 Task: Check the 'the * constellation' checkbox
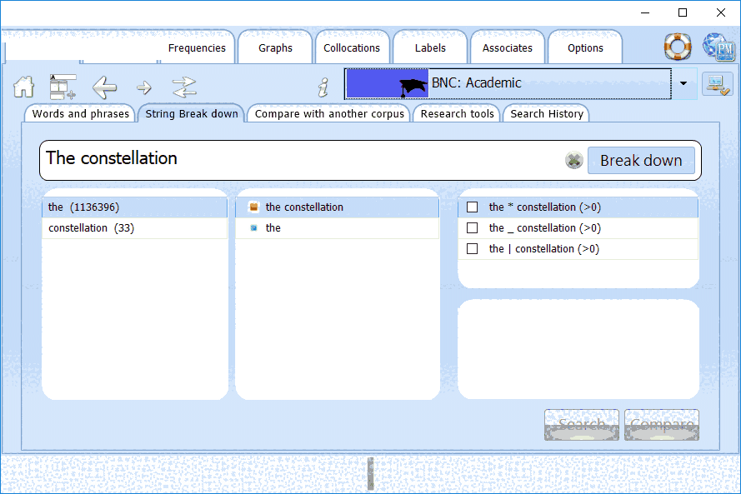click(473, 207)
